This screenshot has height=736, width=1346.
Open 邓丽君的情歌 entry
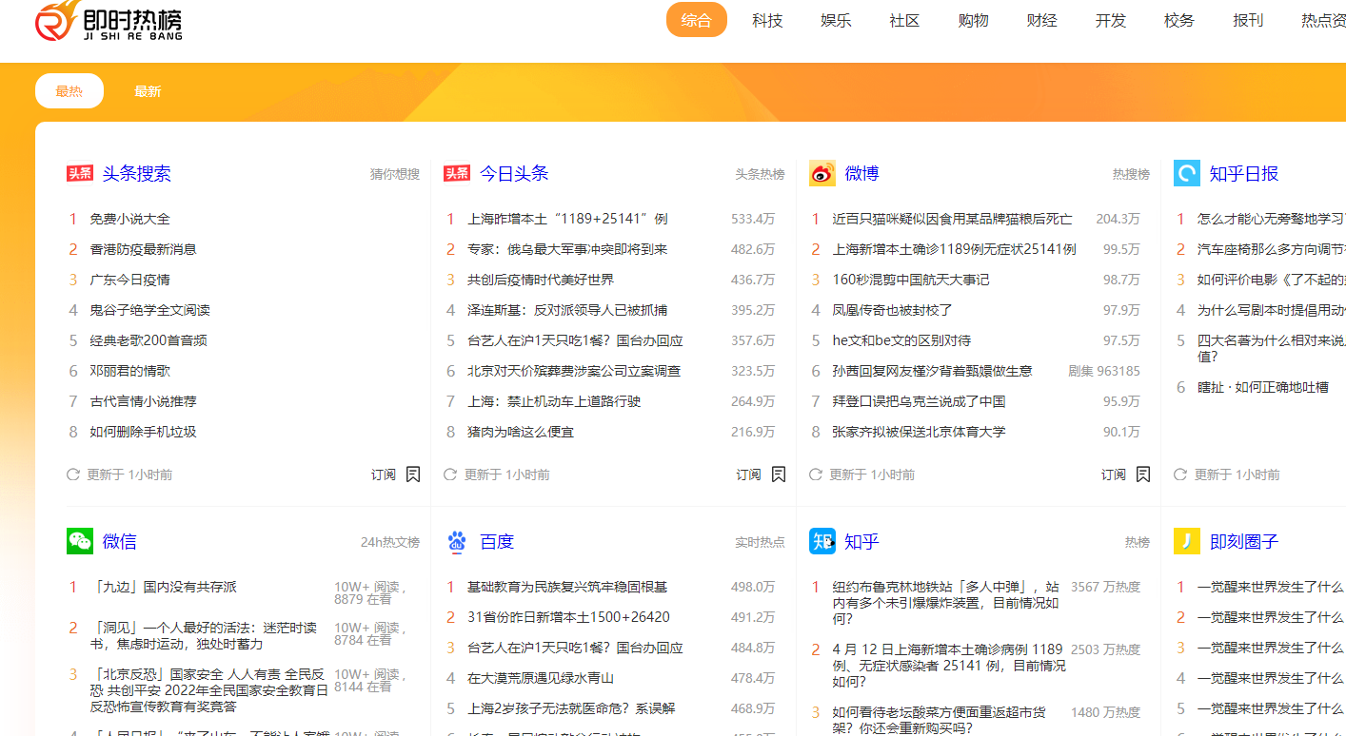point(130,371)
